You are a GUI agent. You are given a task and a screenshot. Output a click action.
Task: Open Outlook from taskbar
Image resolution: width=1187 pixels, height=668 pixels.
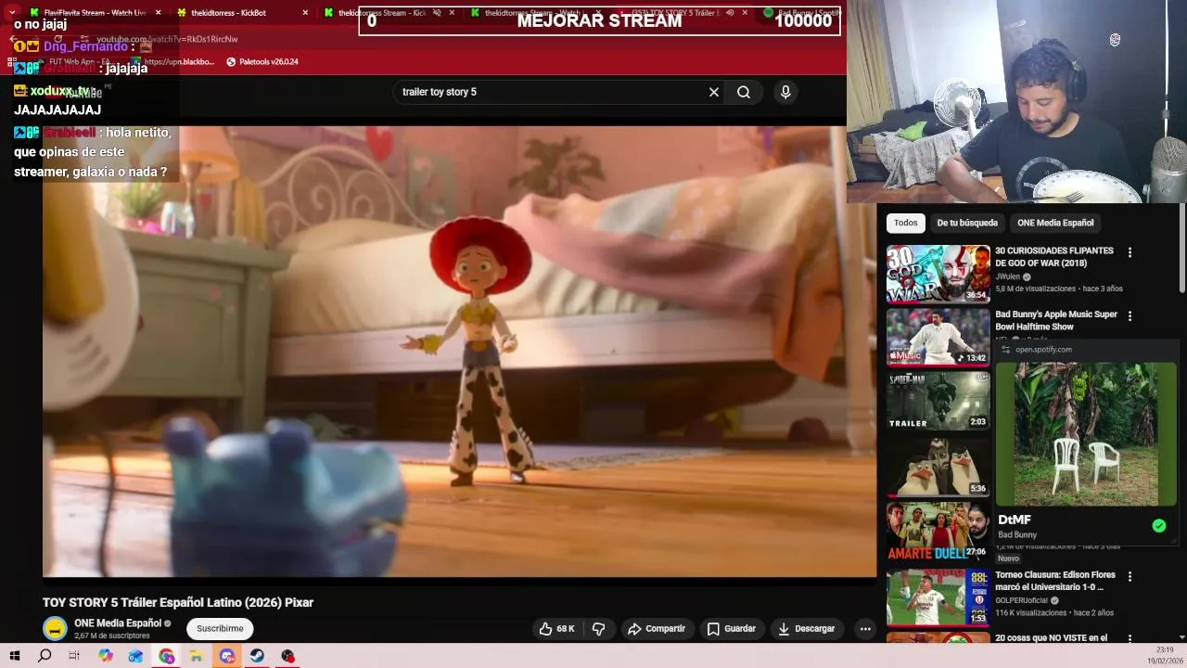click(x=135, y=656)
